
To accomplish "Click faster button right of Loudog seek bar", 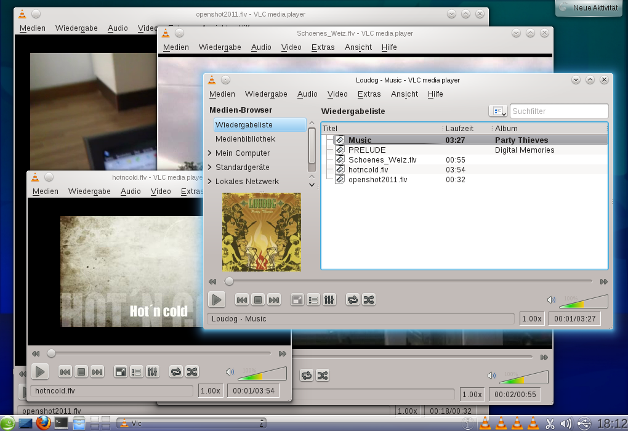I will click(603, 281).
